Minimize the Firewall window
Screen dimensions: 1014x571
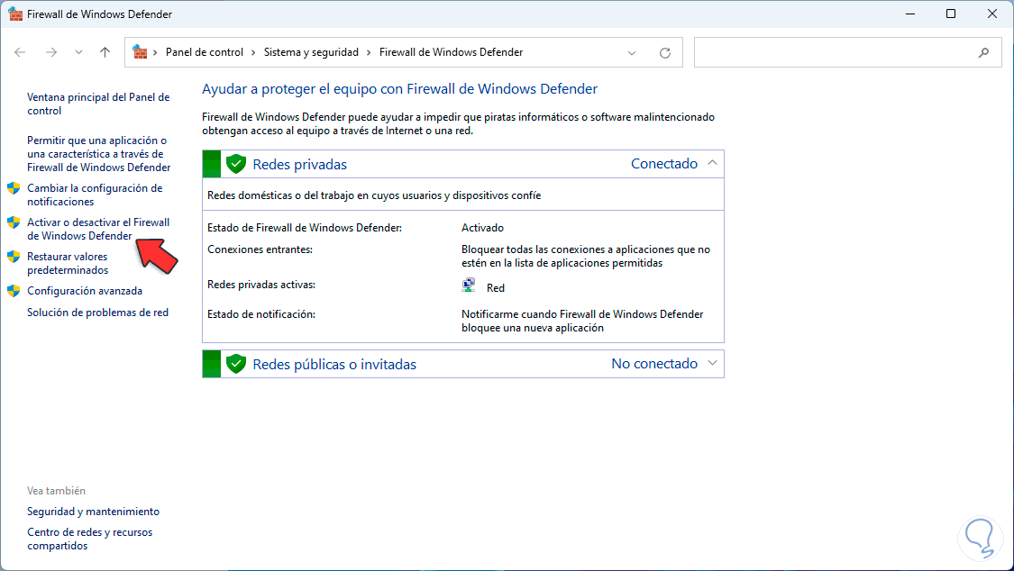[909, 14]
